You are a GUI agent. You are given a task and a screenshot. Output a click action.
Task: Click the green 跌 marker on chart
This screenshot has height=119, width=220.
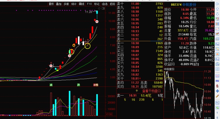coord(78,85)
